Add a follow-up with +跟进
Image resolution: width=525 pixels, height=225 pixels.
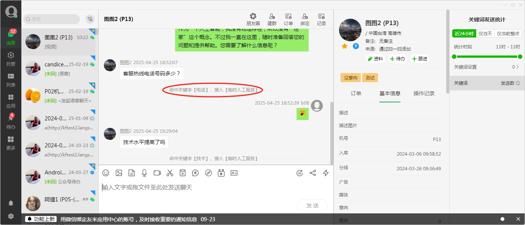point(419,59)
